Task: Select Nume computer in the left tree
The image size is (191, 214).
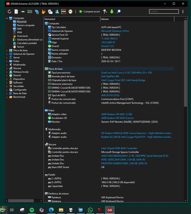Action: (x=26, y=25)
